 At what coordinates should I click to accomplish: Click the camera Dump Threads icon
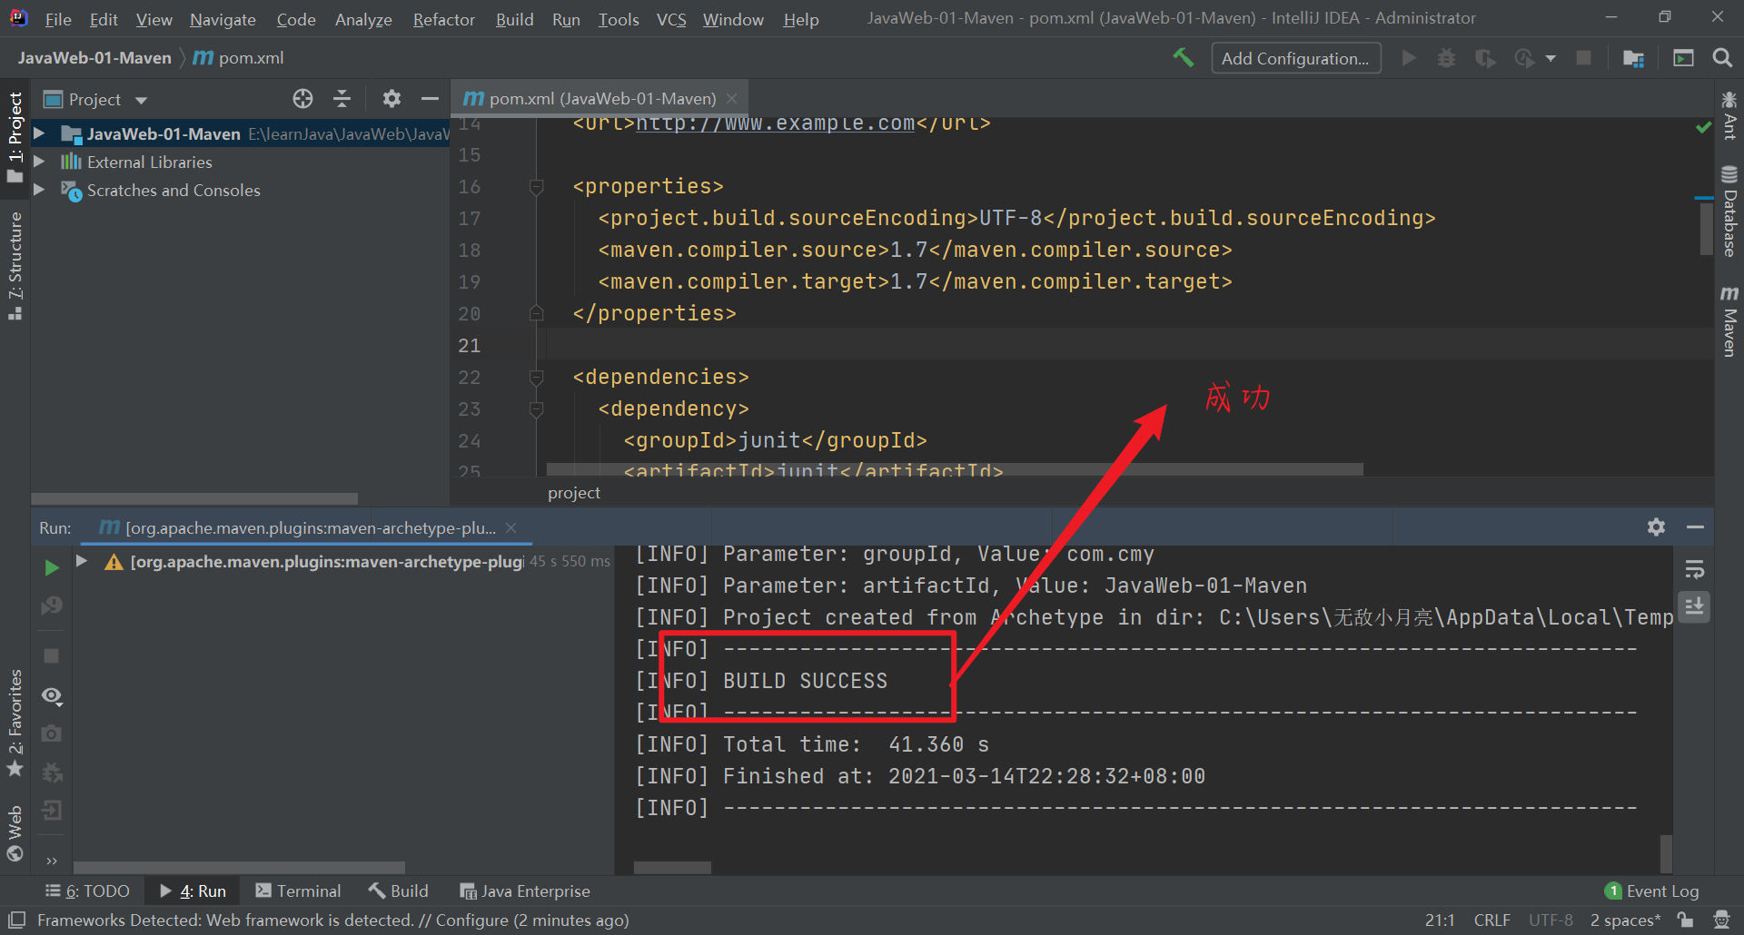coord(52,733)
